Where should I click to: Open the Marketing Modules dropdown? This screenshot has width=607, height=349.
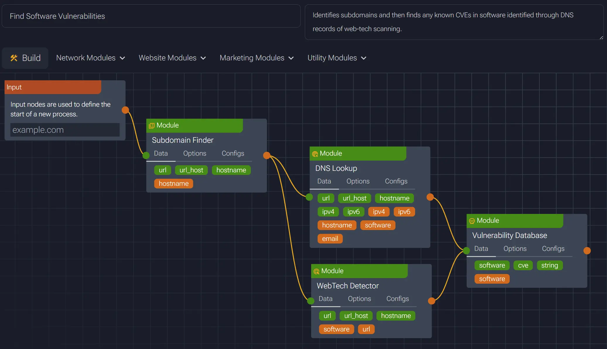[257, 58]
